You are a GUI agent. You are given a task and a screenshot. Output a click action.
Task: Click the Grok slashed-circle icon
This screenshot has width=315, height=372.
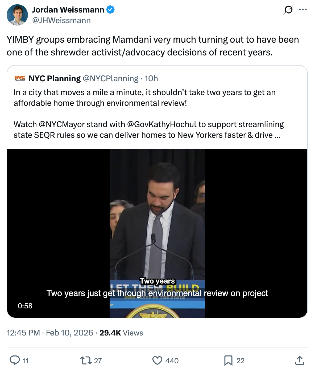coord(288,10)
